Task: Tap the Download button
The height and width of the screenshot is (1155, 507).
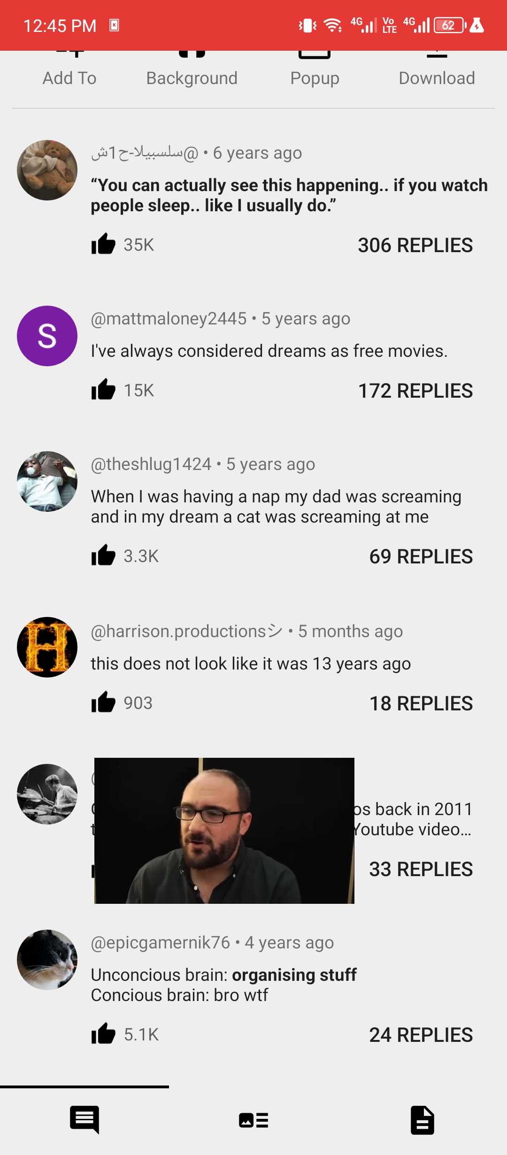Action: (x=437, y=70)
